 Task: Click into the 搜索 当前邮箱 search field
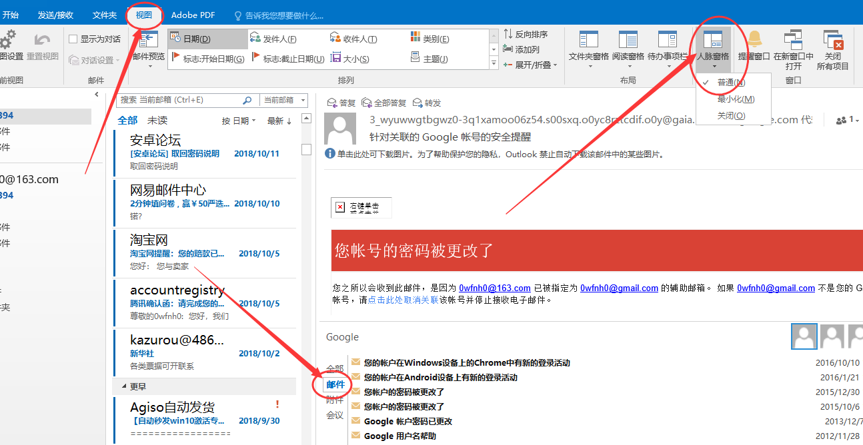point(180,100)
